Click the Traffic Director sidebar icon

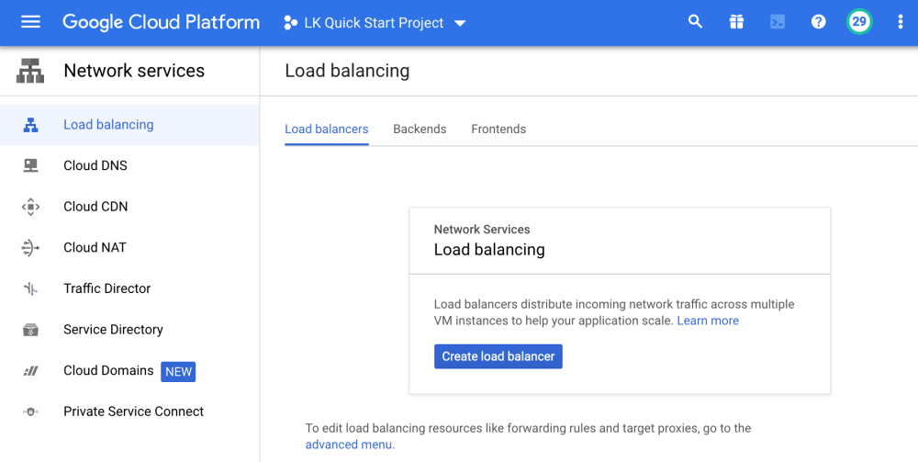pos(30,288)
